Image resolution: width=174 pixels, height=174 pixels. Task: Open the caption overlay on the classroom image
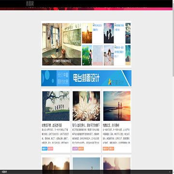[61, 61]
